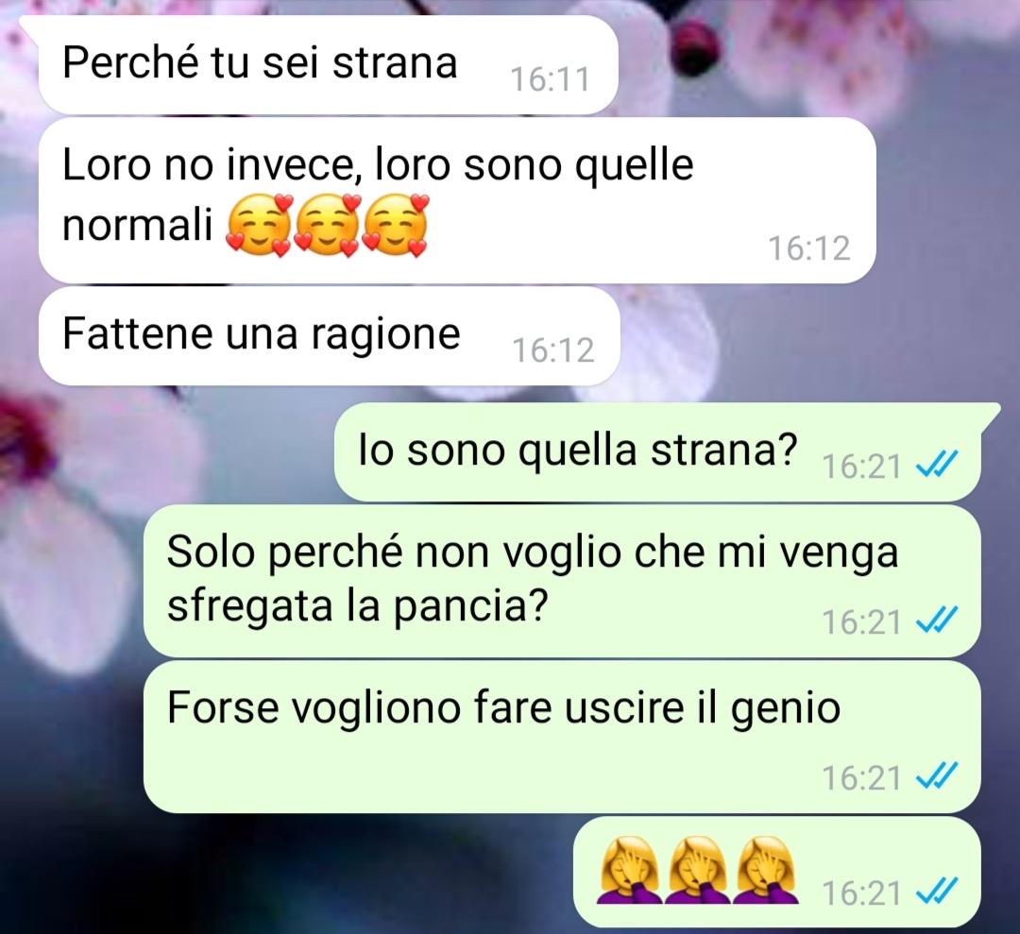The width and height of the screenshot is (1020, 934).
Task: Tap the 16:11 timestamp
Action: click(x=551, y=80)
